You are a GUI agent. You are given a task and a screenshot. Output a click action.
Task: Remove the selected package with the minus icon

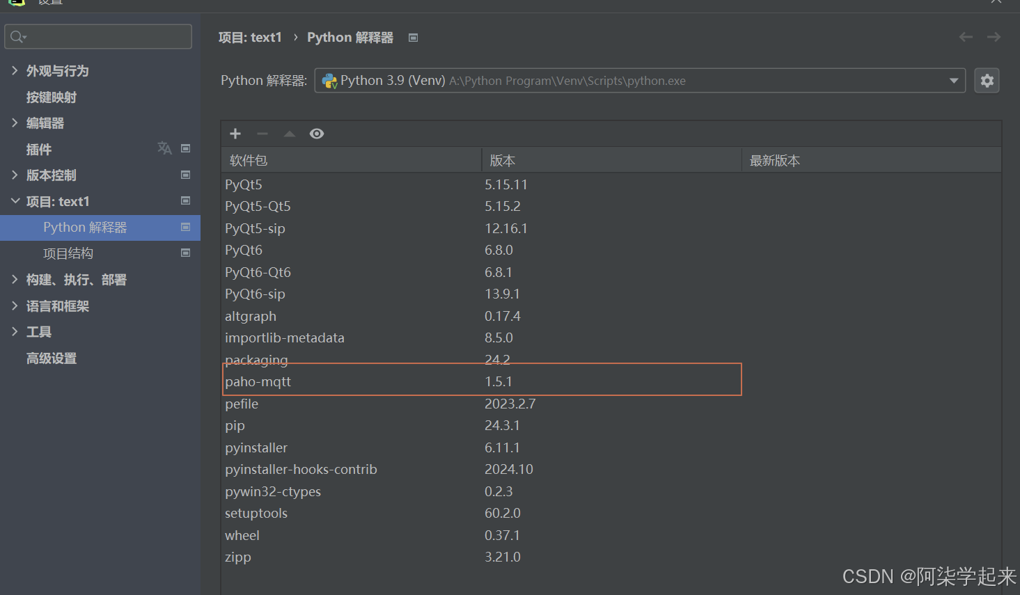coord(262,133)
